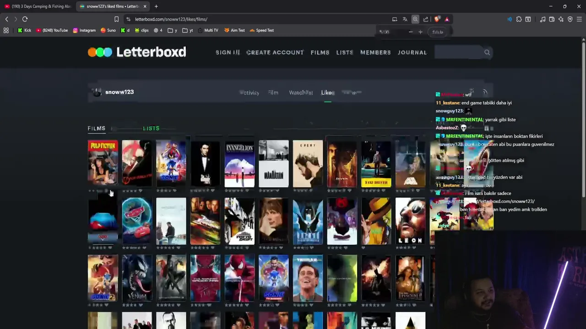Open the Speed Test bookmark
This screenshot has width=586, height=329.
261,30
